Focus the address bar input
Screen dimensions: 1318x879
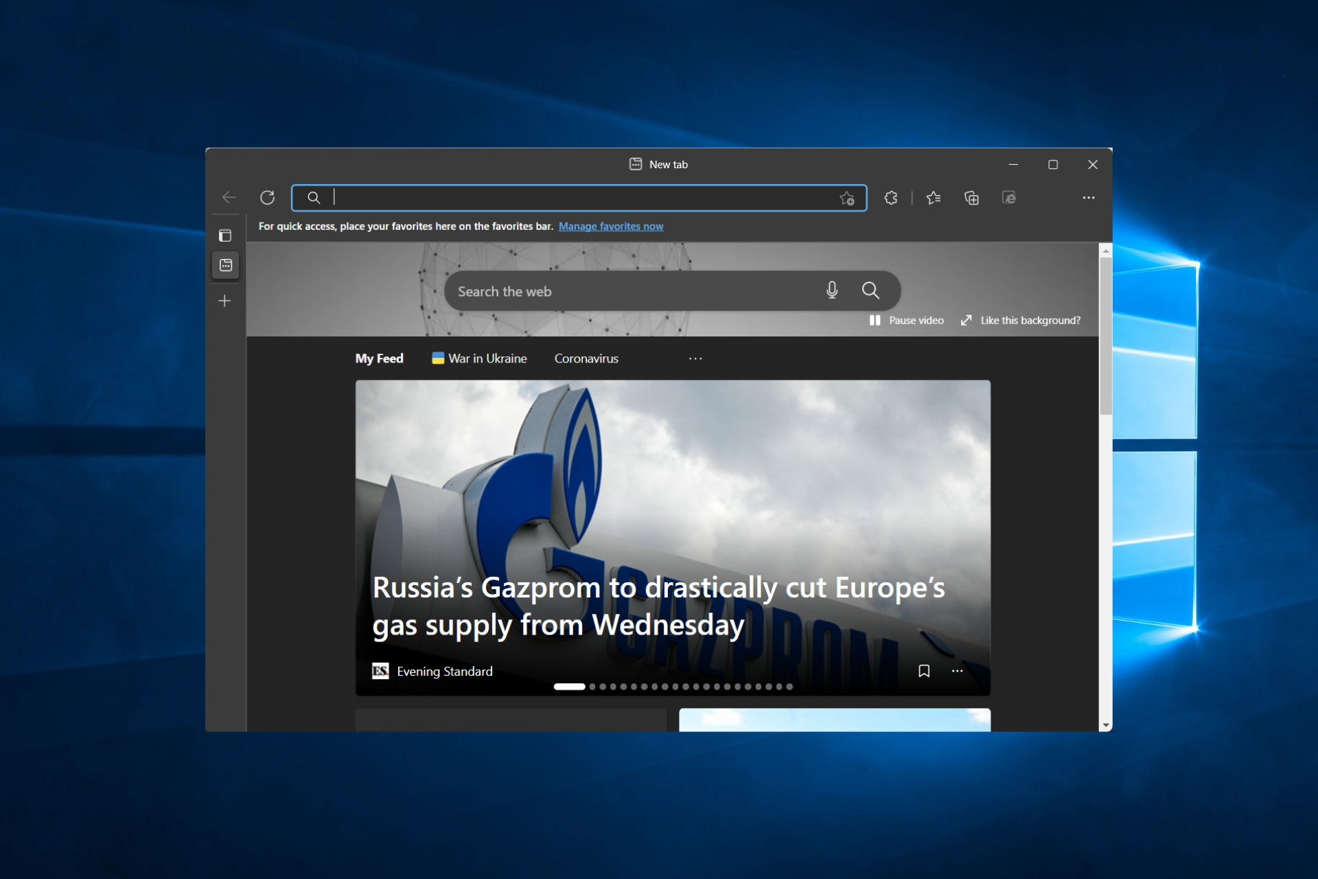pyautogui.click(x=579, y=198)
